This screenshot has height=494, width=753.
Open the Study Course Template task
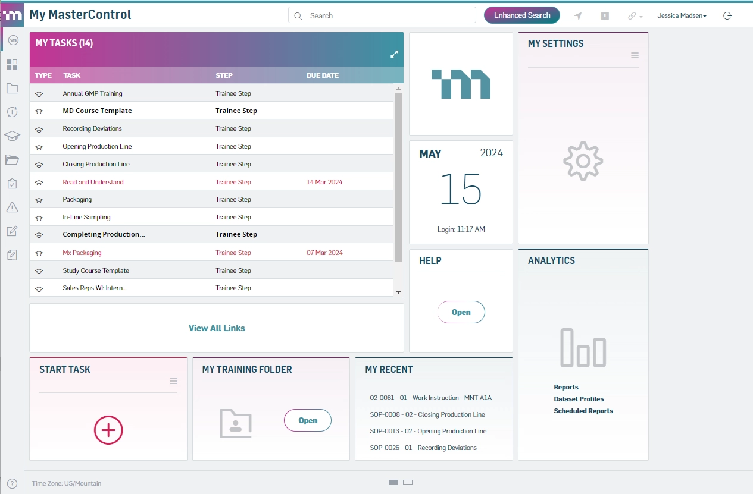pos(96,270)
